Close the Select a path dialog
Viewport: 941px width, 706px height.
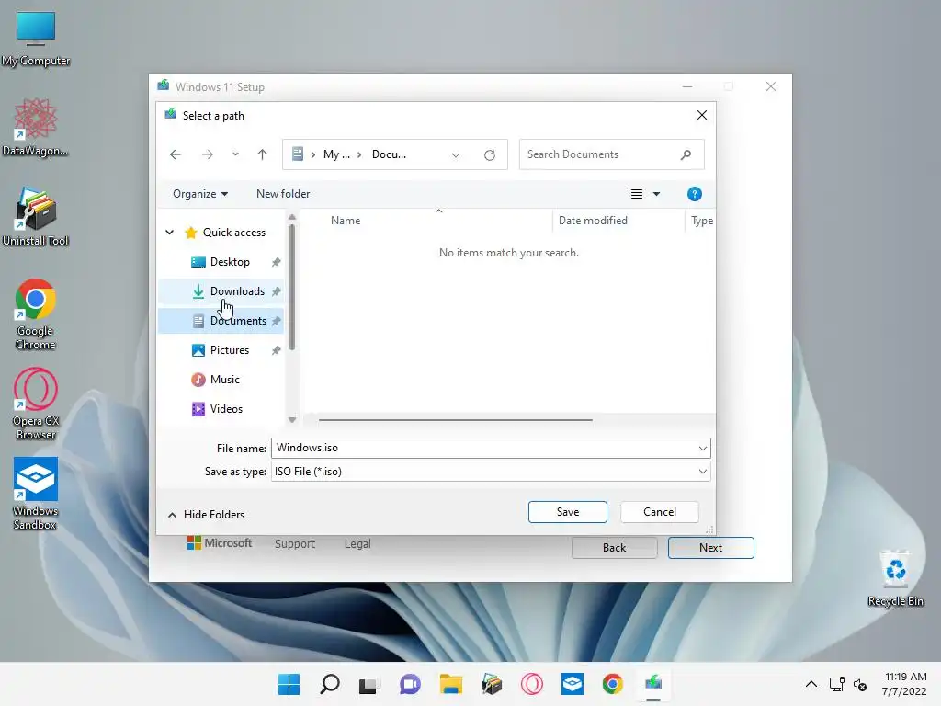tap(701, 115)
